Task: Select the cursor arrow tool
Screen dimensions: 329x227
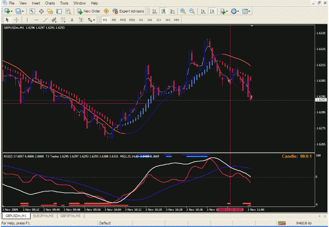Action: pyautogui.click(x=7, y=20)
